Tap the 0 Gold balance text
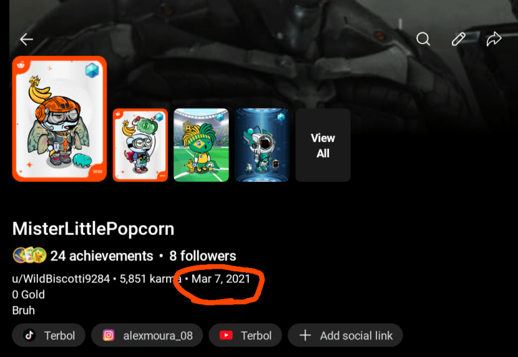518x357 pixels. (x=28, y=294)
